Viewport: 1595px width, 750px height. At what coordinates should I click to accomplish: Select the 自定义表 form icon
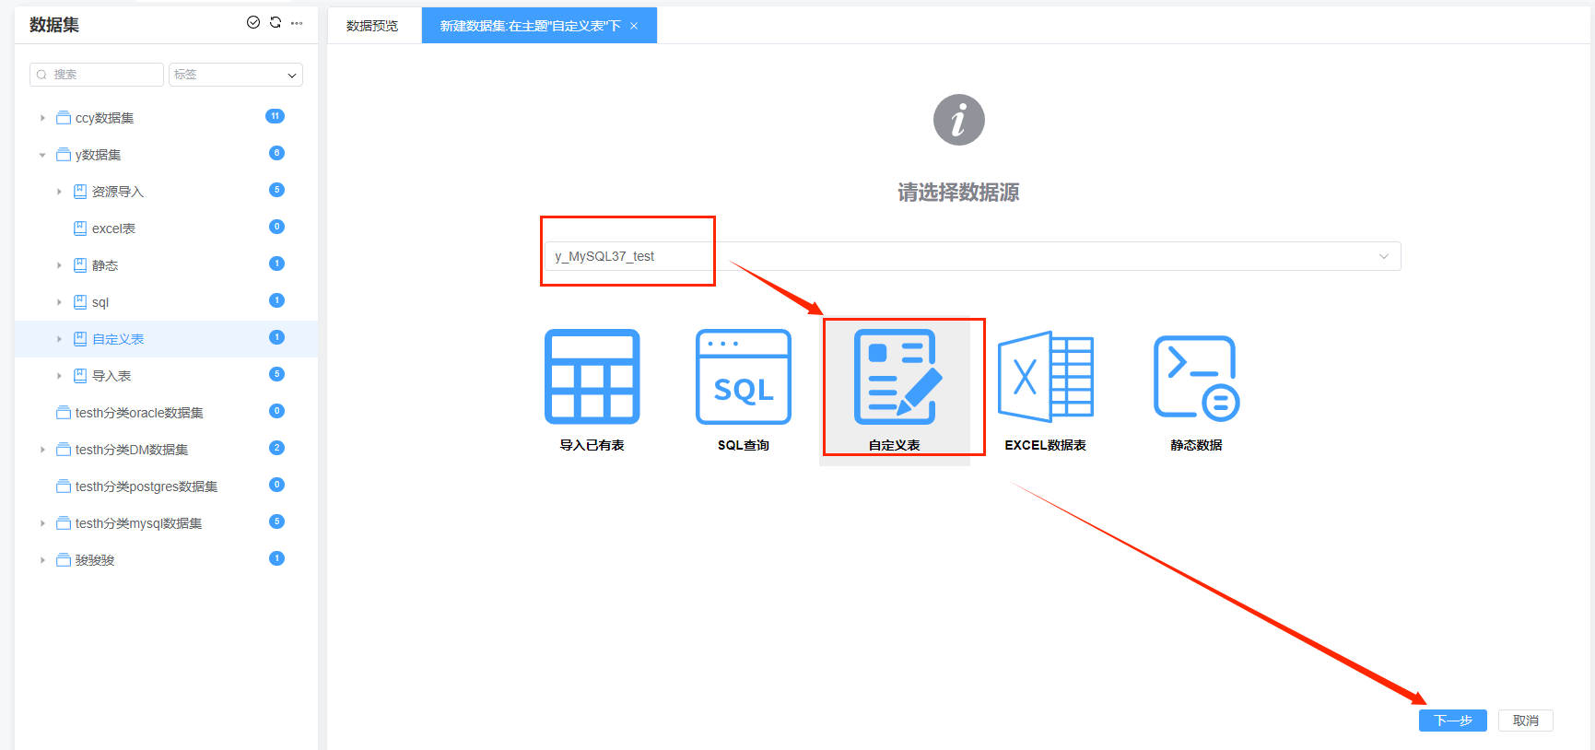click(x=897, y=377)
